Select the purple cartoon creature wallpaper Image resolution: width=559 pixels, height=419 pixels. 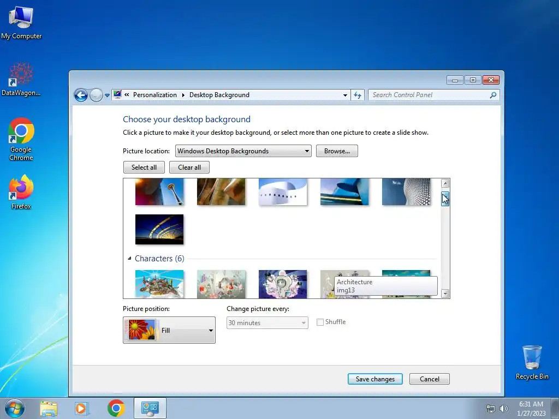pos(283,284)
